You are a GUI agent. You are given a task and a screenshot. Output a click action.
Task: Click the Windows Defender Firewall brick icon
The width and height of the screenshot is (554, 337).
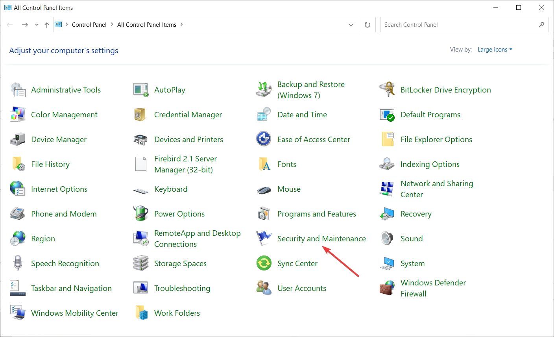coord(387,288)
